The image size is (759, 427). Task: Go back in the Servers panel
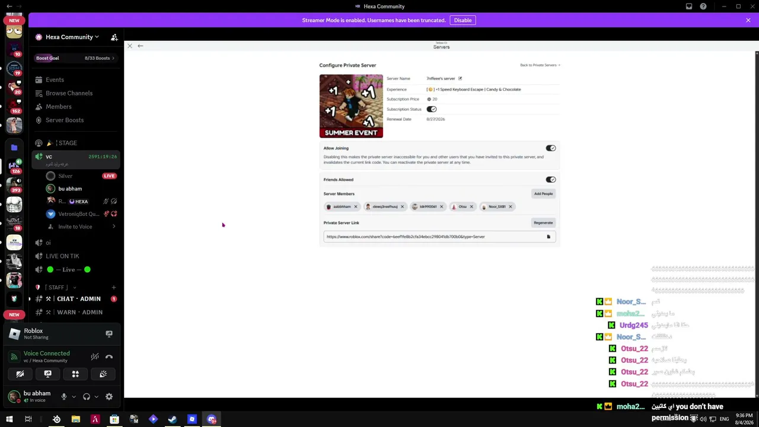pos(141,46)
